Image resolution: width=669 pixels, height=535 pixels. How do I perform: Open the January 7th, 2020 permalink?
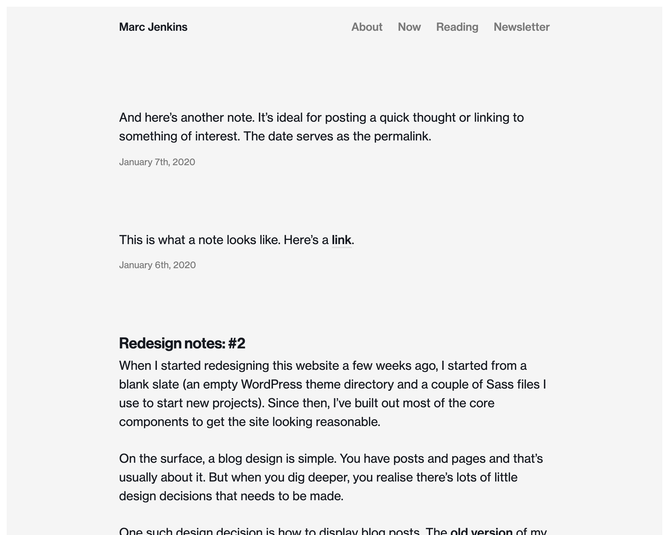coord(157,162)
